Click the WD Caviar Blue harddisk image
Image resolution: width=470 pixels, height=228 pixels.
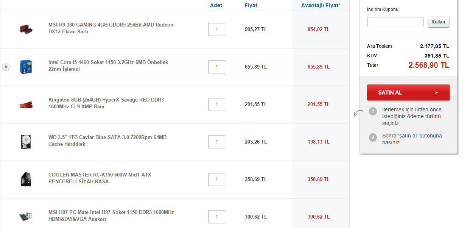[x=26, y=142]
